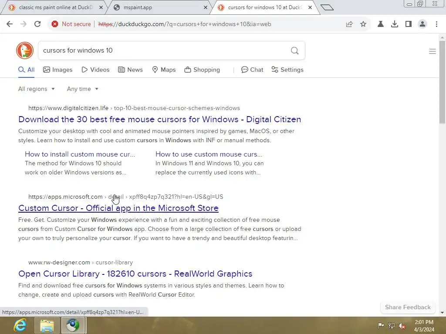Open the profile avatar menu
This screenshot has width=446, height=334.
coord(422,24)
